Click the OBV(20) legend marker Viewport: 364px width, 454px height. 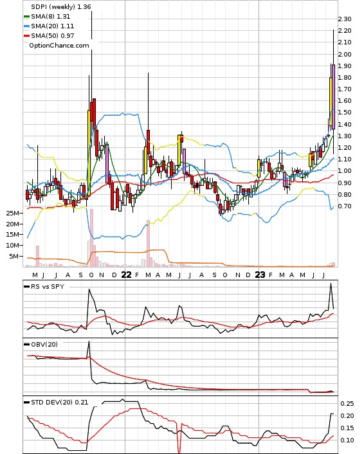26,344
